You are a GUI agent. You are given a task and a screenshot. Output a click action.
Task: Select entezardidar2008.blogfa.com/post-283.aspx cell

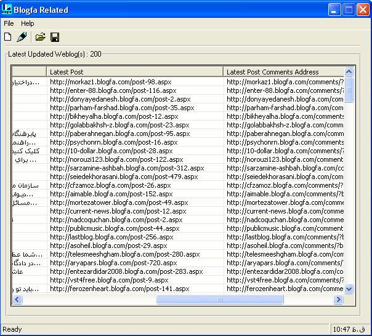[135, 271]
